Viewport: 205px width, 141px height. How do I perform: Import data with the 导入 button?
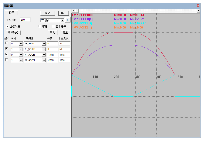coord(52,33)
